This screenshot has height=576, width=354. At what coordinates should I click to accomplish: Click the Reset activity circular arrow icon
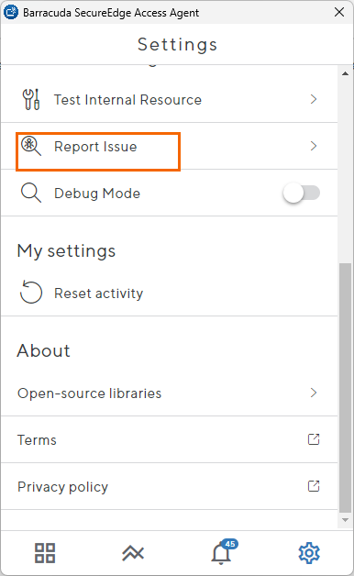coord(31,293)
